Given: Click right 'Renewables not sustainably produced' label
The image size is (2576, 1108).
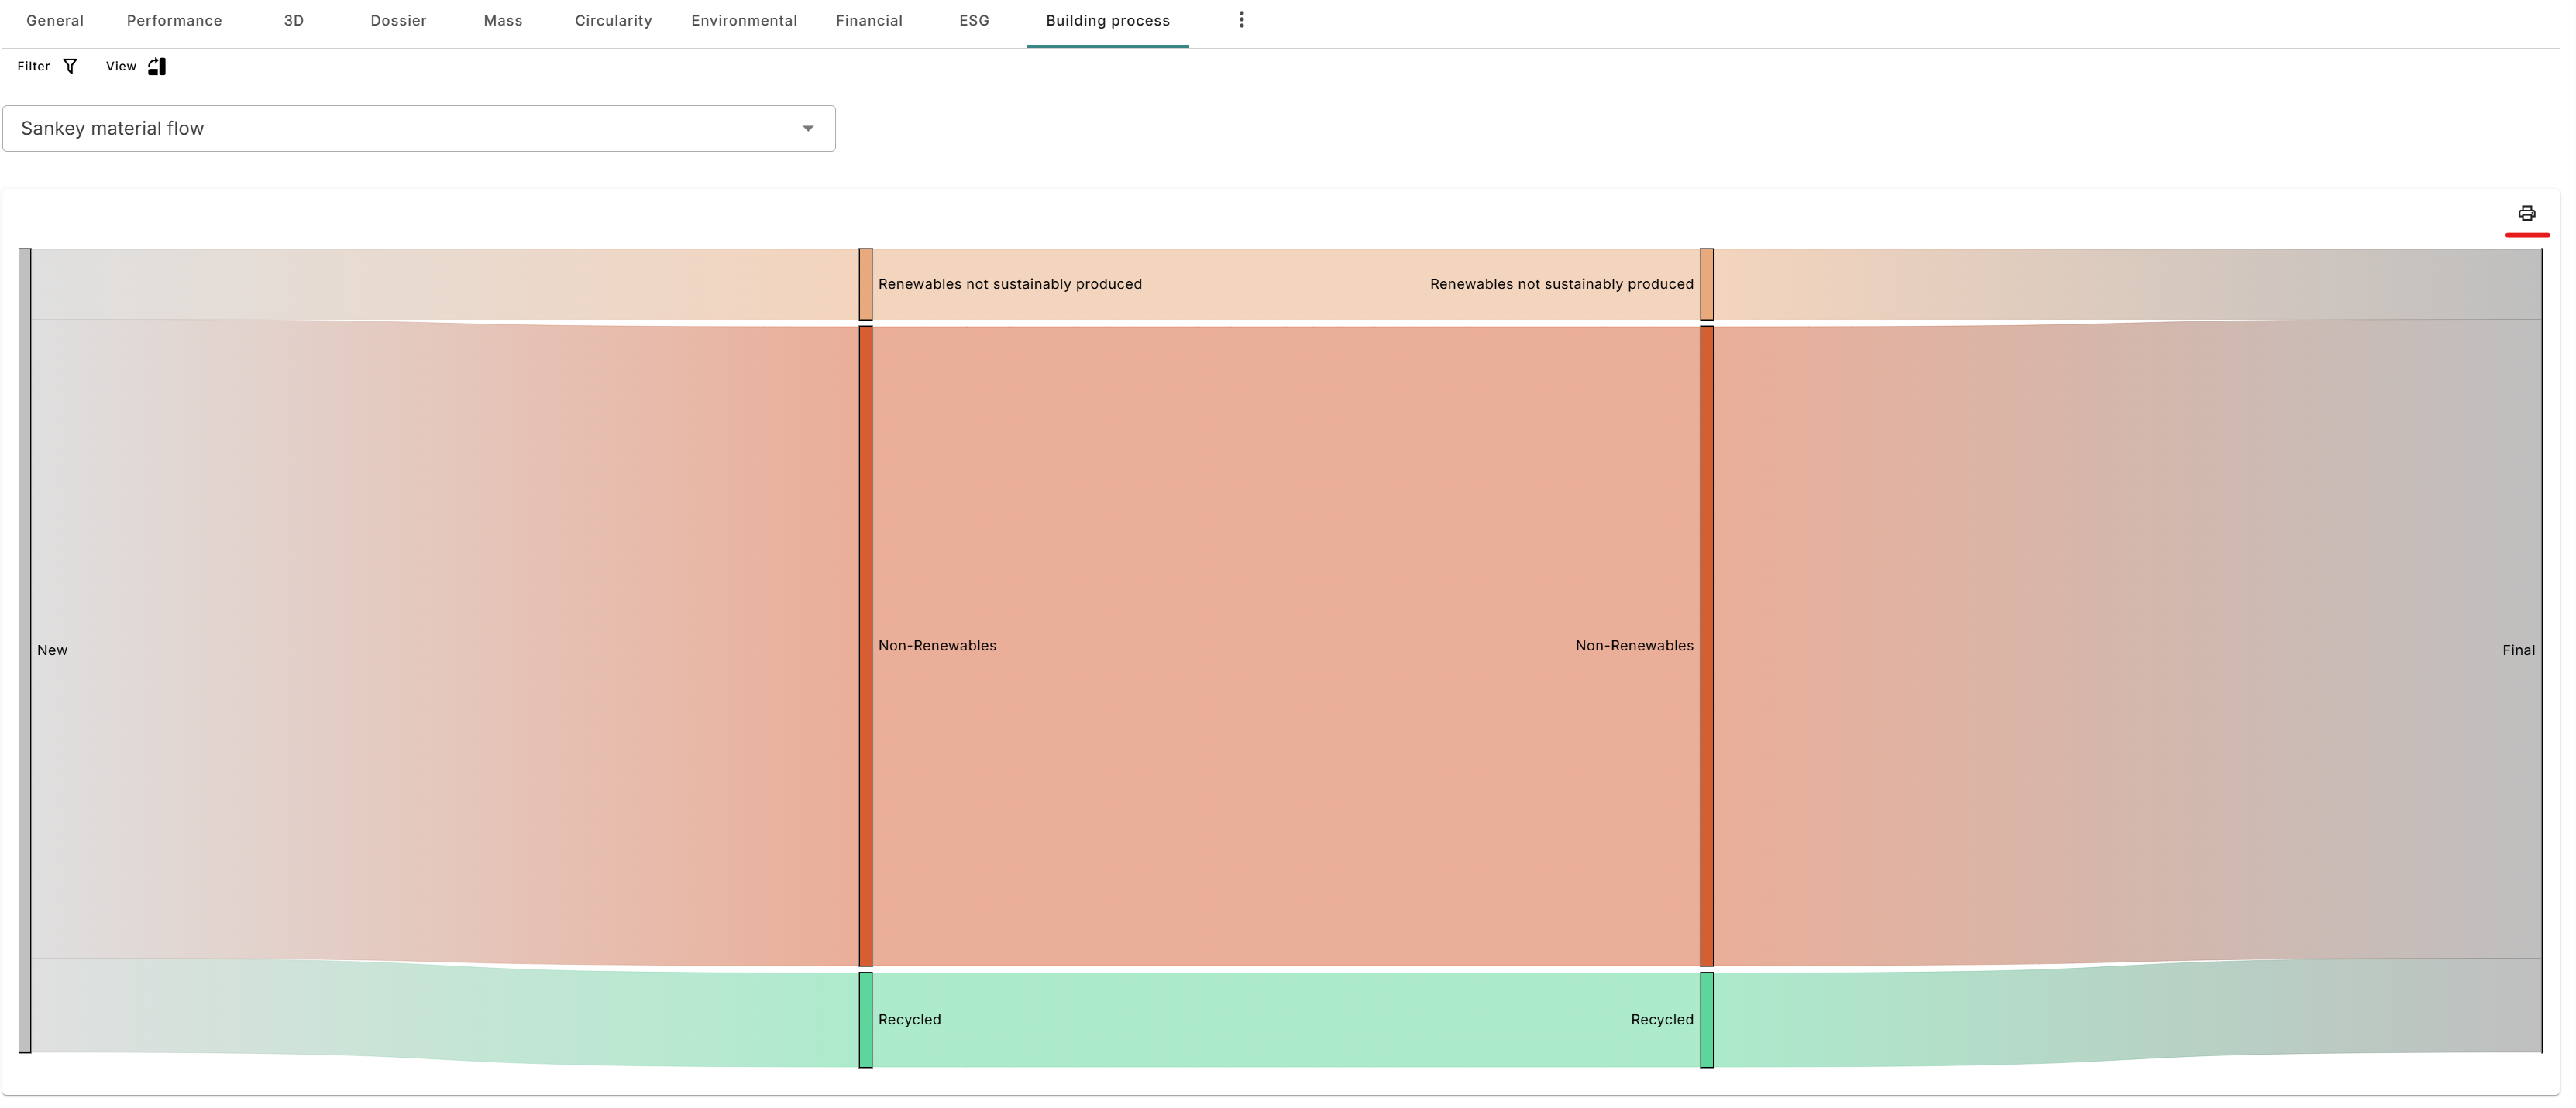Looking at the screenshot, I should pos(1562,285).
